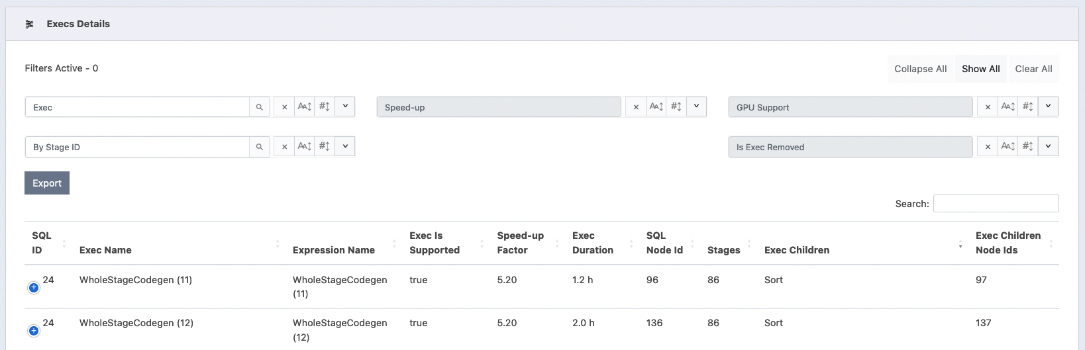Sort Is Exec Removed pane by name
Image resolution: width=1085 pixels, height=350 pixels.
[1008, 146]
